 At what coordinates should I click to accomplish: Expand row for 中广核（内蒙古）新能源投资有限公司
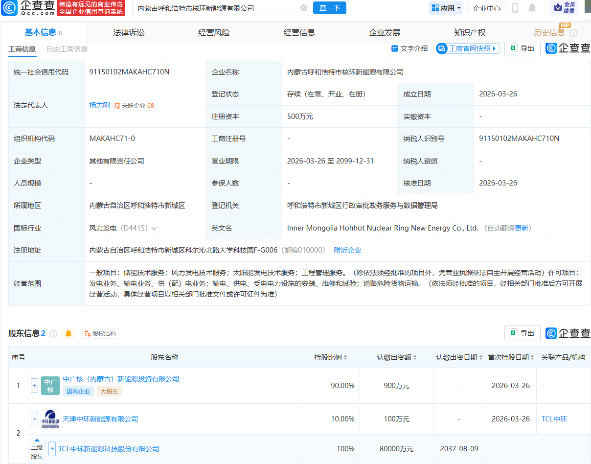34,385
